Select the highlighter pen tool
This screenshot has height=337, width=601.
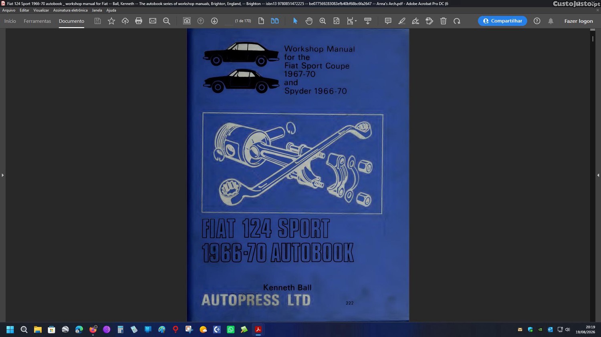coord(402,21)
